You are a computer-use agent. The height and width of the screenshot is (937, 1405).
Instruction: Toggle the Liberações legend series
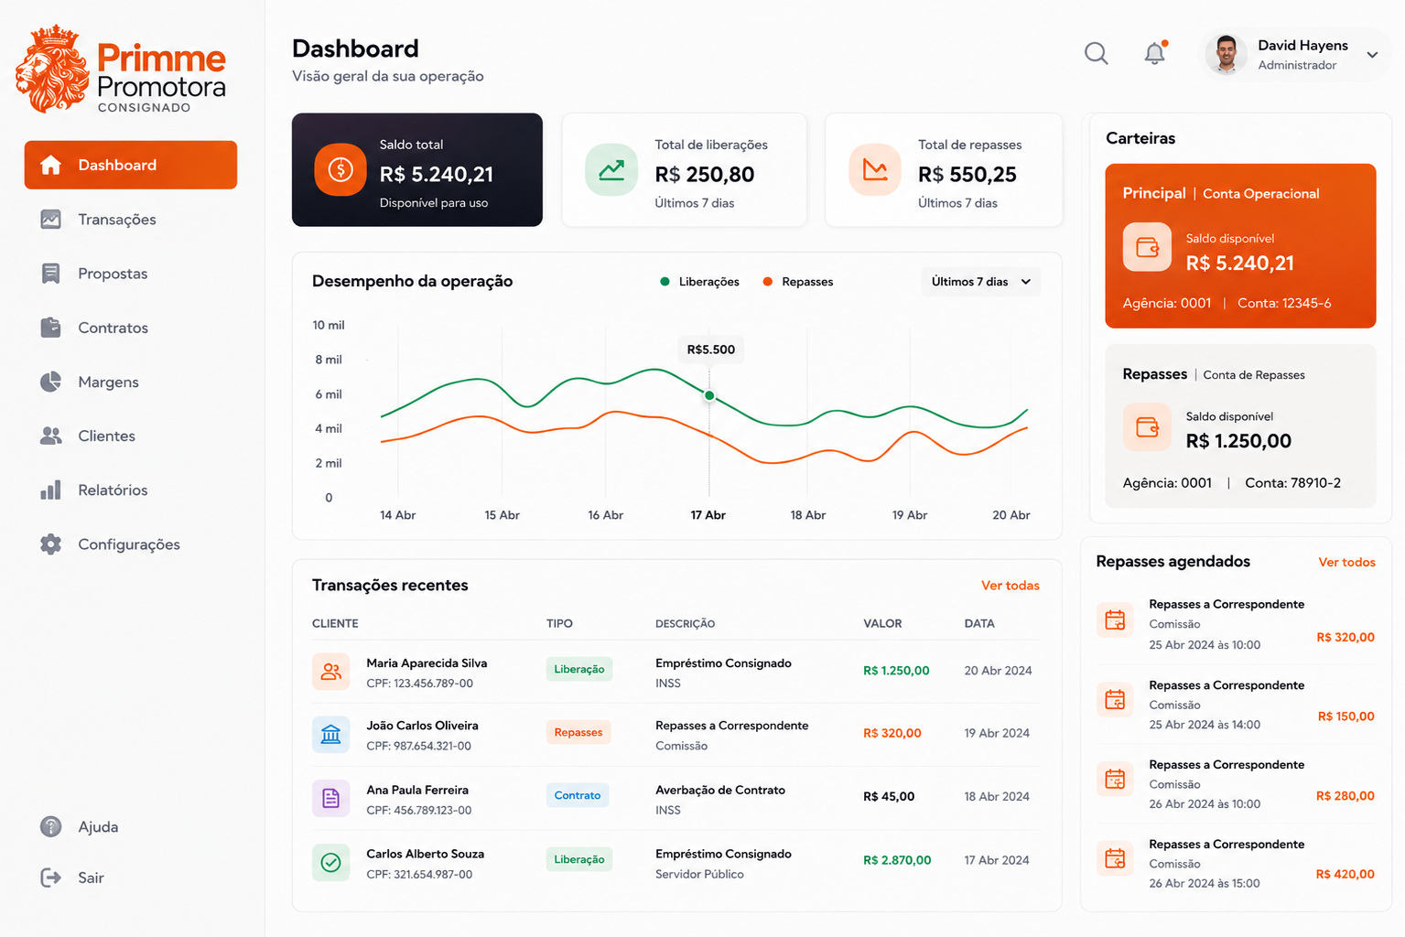click(700, 282)
